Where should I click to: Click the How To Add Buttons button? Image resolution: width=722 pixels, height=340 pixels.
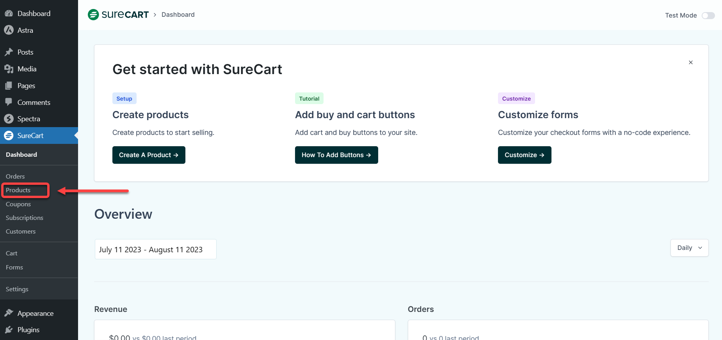pyautogui.click(x=336, y=155)
